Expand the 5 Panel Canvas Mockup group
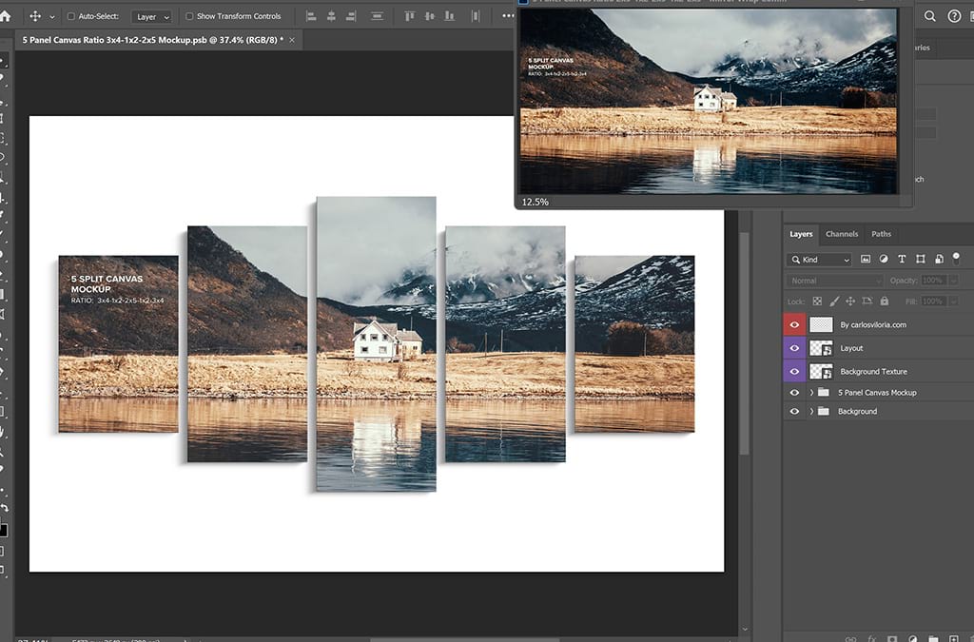The image size is (974, 642). [811, 393]
